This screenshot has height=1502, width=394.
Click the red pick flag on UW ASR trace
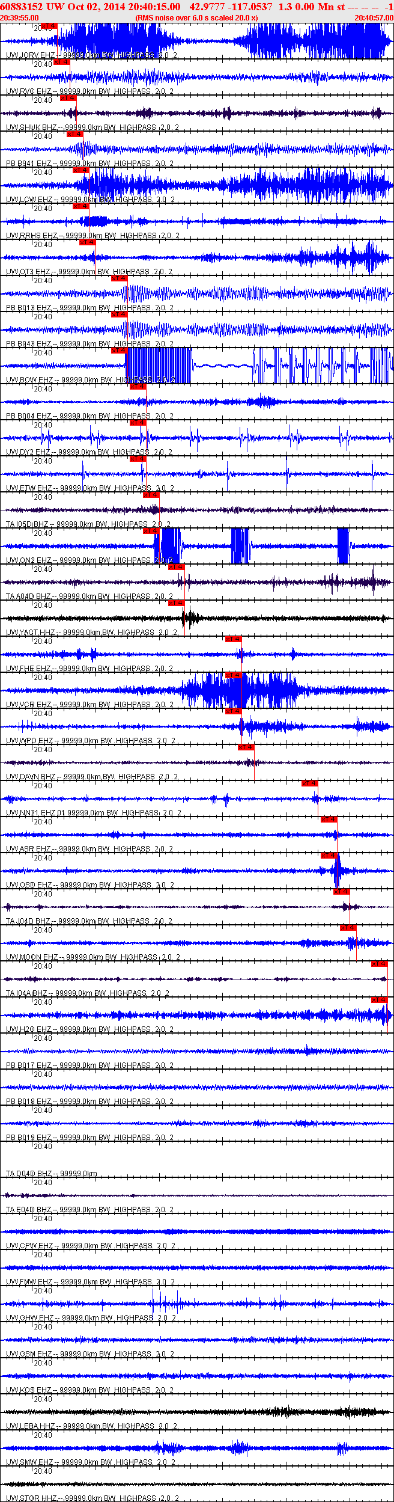(x=329, y=820)
